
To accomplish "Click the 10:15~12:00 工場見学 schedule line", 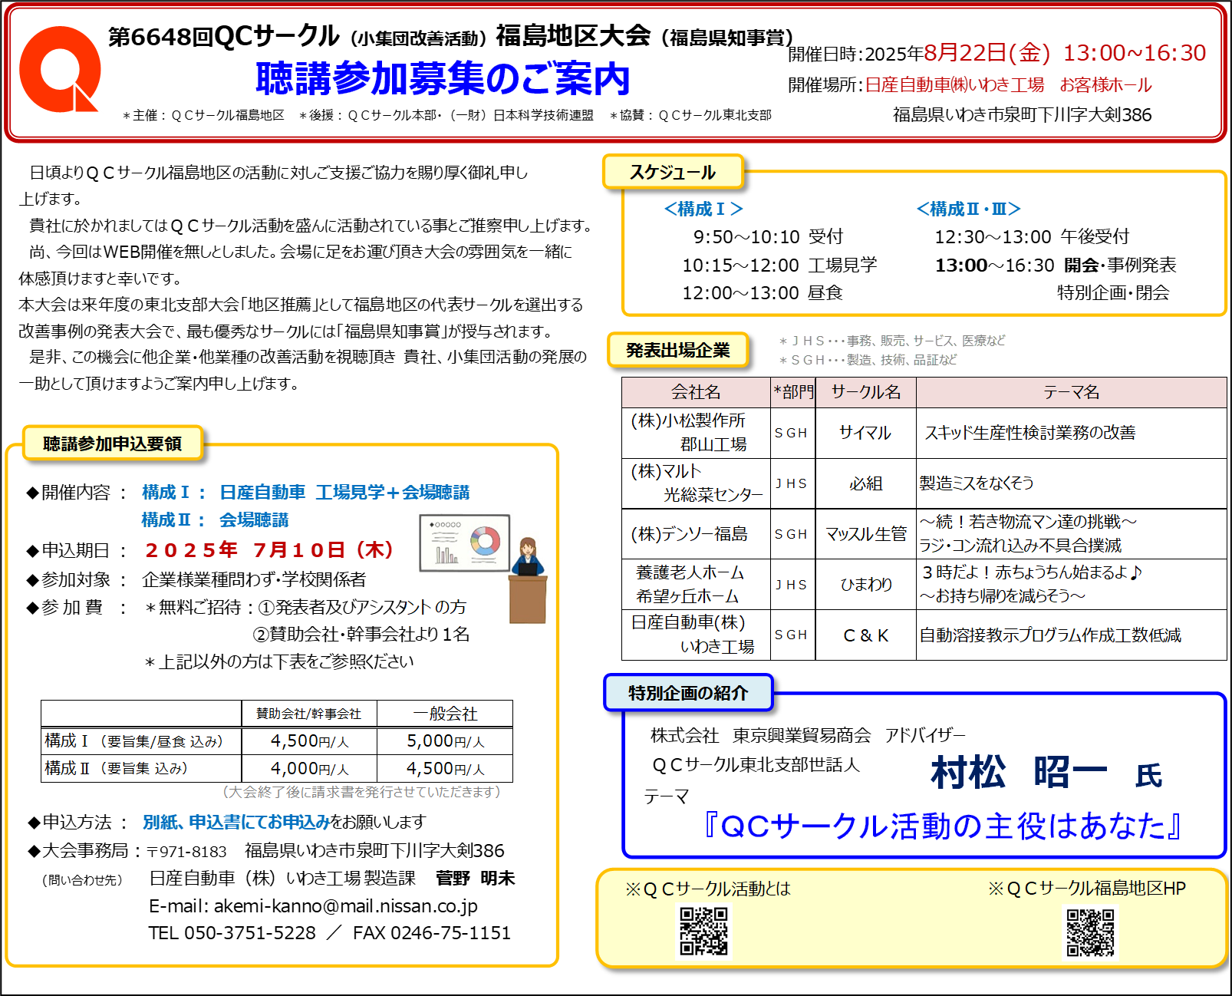I will tap(779, 265).
